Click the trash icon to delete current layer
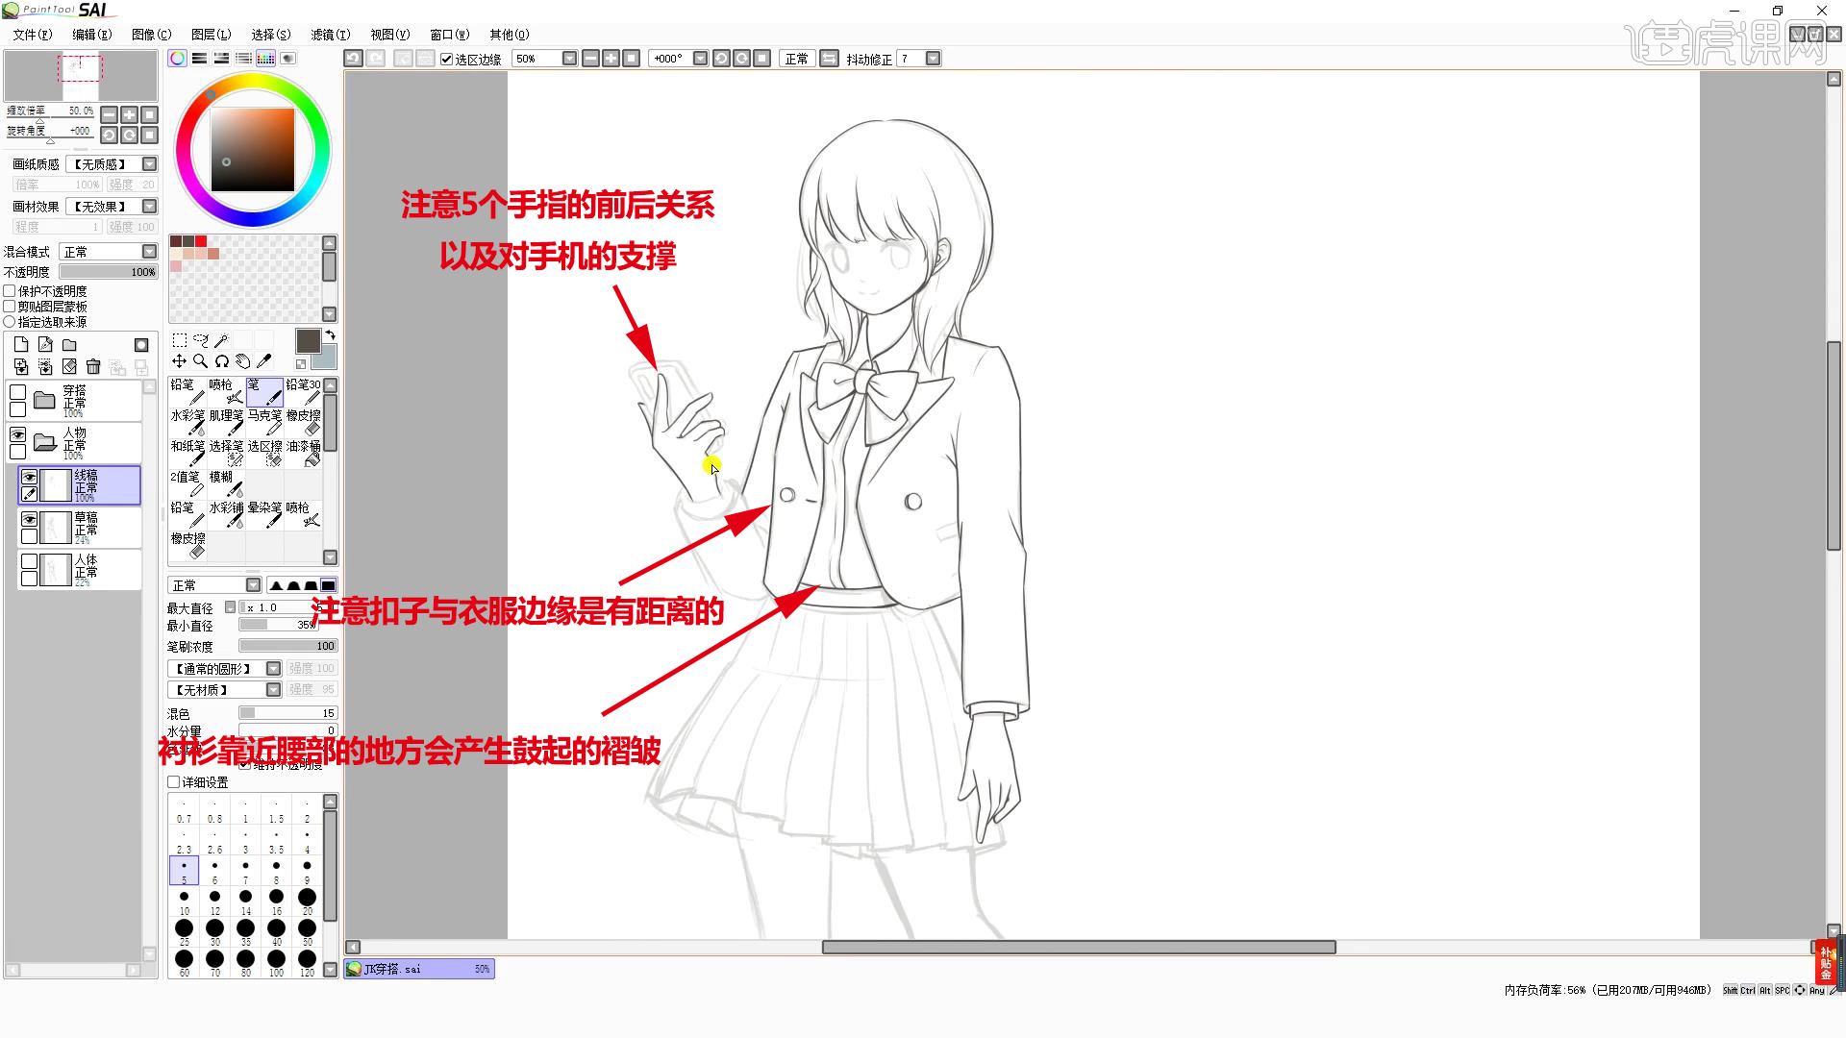The height and width of the screenshot is (1038, 1846). [x=92, y=366]
